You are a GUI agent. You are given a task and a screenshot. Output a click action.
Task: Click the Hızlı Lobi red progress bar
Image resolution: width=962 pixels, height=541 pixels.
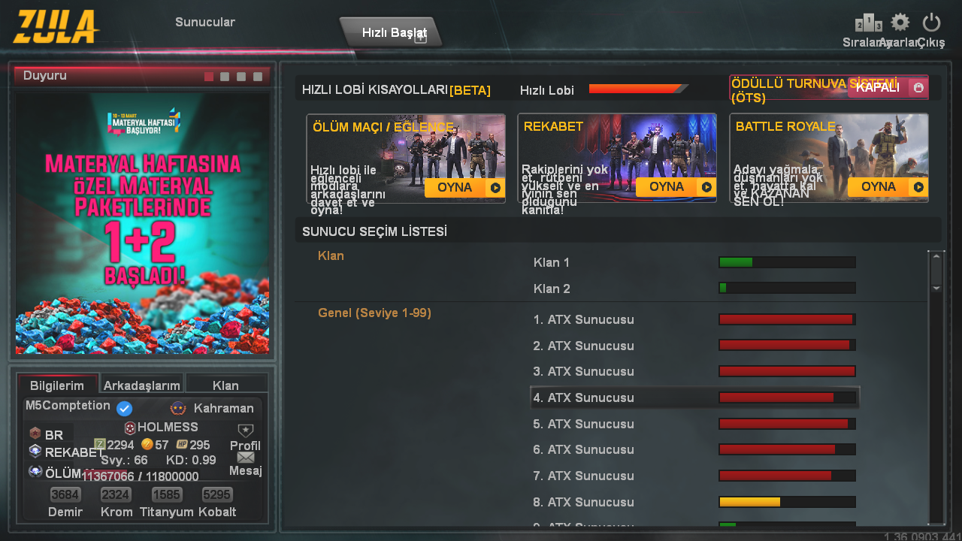click(638, 89)
